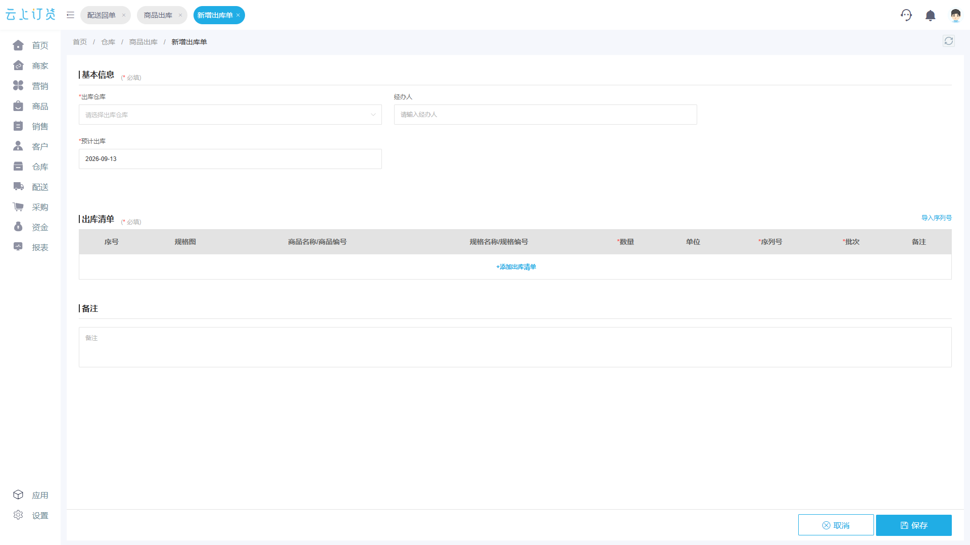970x545 pixels.
Task: Open customer service headset icon
Action: pos(906,15)
